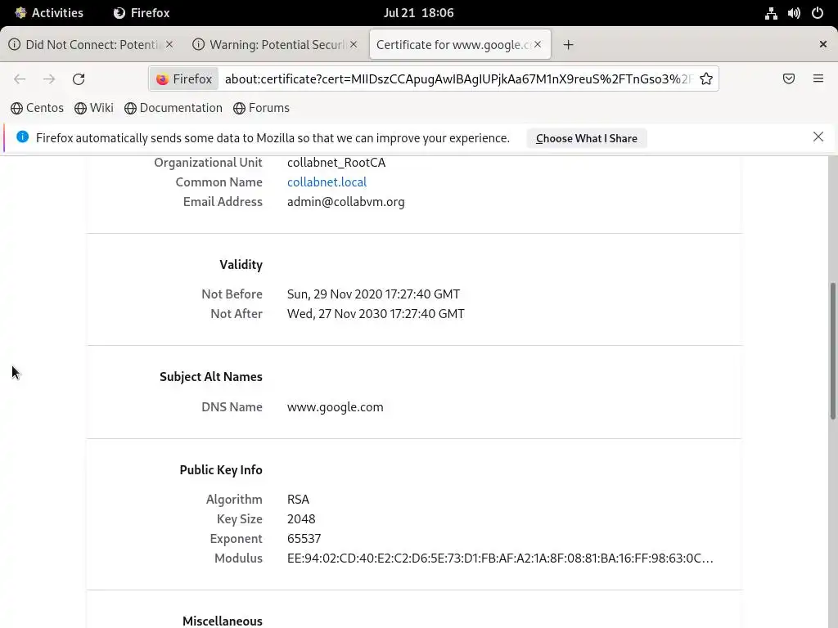
Task: Click the Subject Alt Names heading
Action: (x=210, y=376)
